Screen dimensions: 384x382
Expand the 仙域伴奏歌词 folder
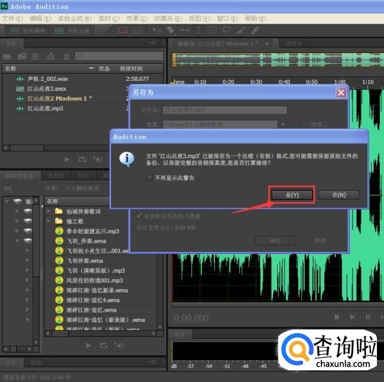(49, 211)
